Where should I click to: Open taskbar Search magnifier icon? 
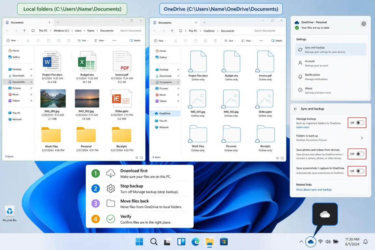tap(154, 242)
